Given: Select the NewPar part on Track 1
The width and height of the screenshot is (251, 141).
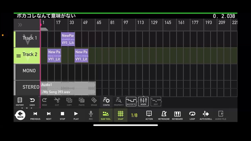Looking at the screenshot, I should coord(68,39).
